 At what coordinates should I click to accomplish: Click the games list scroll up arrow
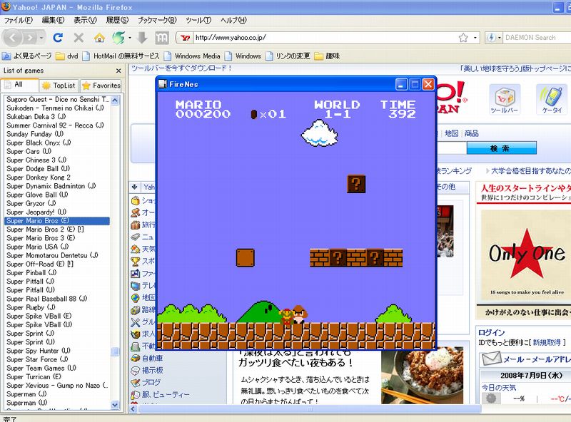[x=115, y=100]
